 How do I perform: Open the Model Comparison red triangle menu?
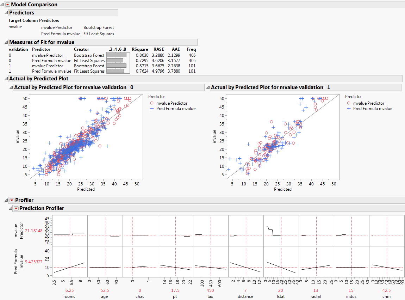pos(8,5)
